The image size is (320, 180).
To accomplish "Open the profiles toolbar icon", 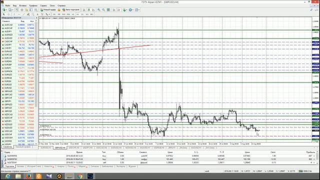I will tap(9, 10).
